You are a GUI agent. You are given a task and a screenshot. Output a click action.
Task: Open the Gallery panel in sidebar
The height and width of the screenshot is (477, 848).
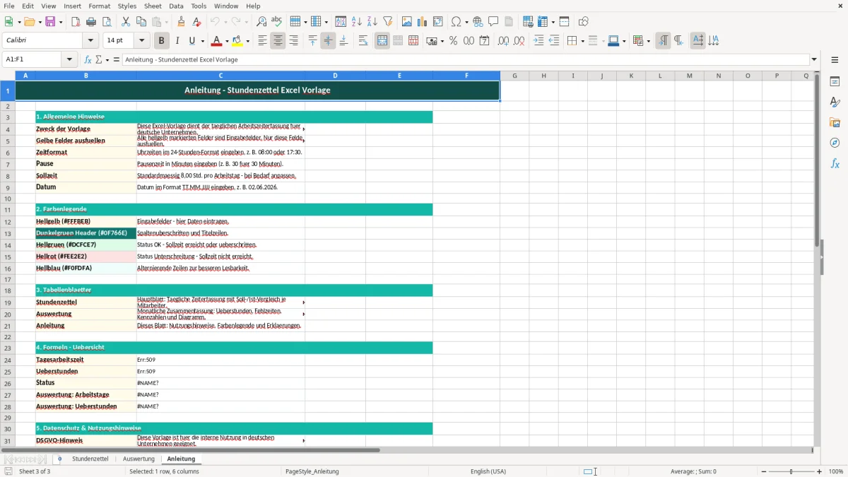(x=835, y=123)
